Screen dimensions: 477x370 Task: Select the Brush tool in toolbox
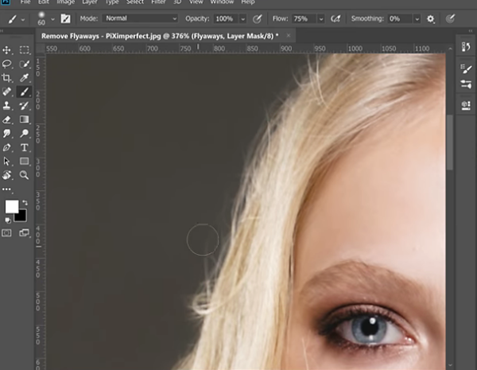pos(25,92)
